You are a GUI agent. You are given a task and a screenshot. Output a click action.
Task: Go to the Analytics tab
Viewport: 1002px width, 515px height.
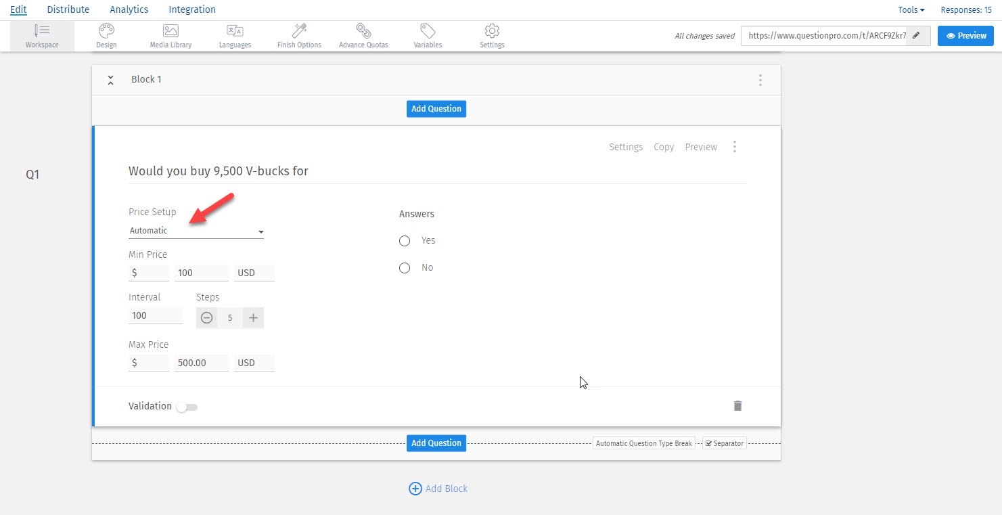point(129,9)
